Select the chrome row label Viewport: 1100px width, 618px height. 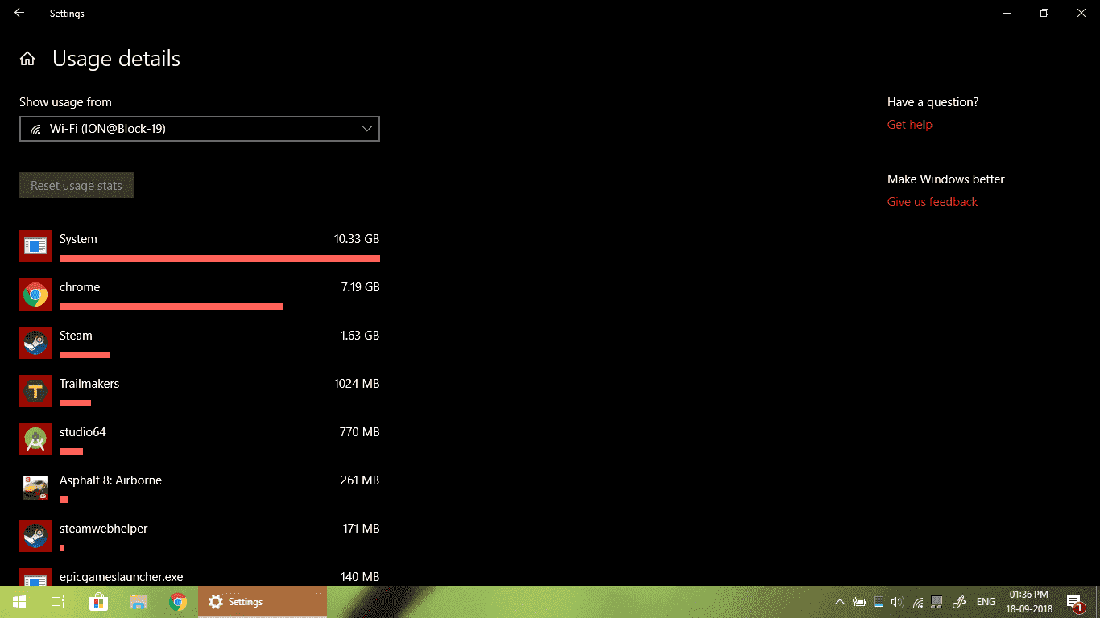pyautogui.click(x=80, y=287)
